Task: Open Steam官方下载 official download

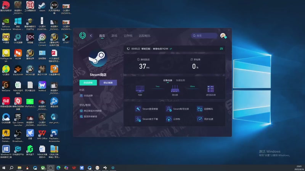Action: click(146, 119)
